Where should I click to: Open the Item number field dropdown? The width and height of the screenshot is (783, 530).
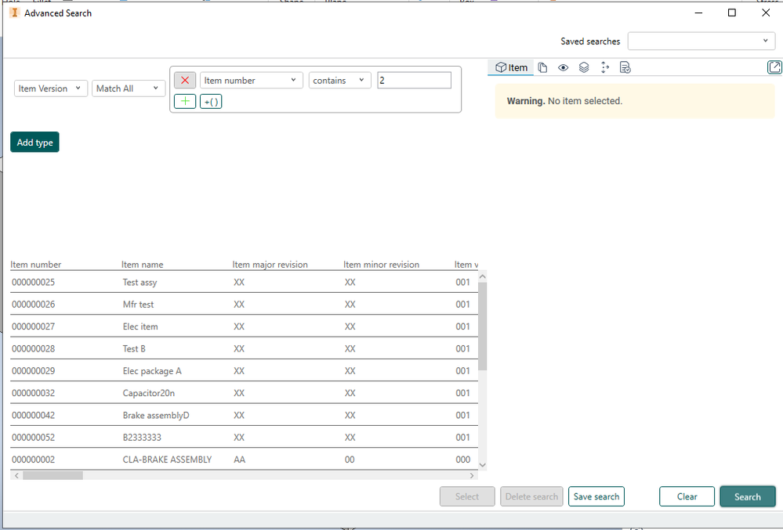point(251,81)
